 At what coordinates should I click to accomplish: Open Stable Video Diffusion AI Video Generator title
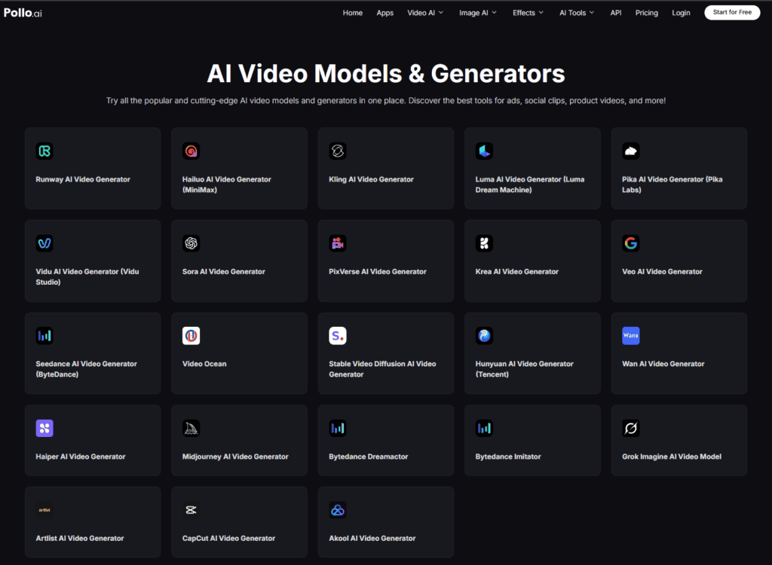click(x=382, y=369)
